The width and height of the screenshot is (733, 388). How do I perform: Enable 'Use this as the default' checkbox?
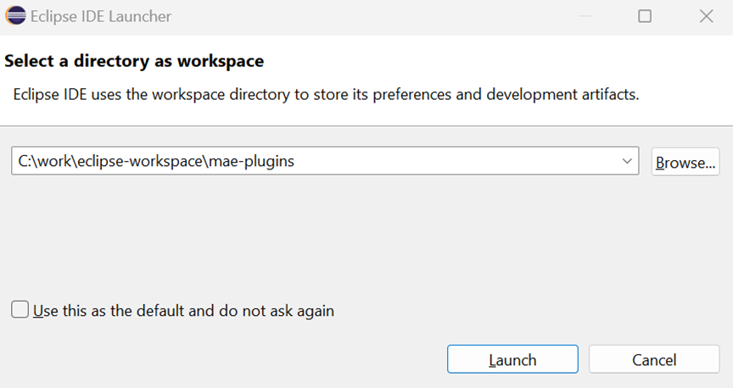20,309
